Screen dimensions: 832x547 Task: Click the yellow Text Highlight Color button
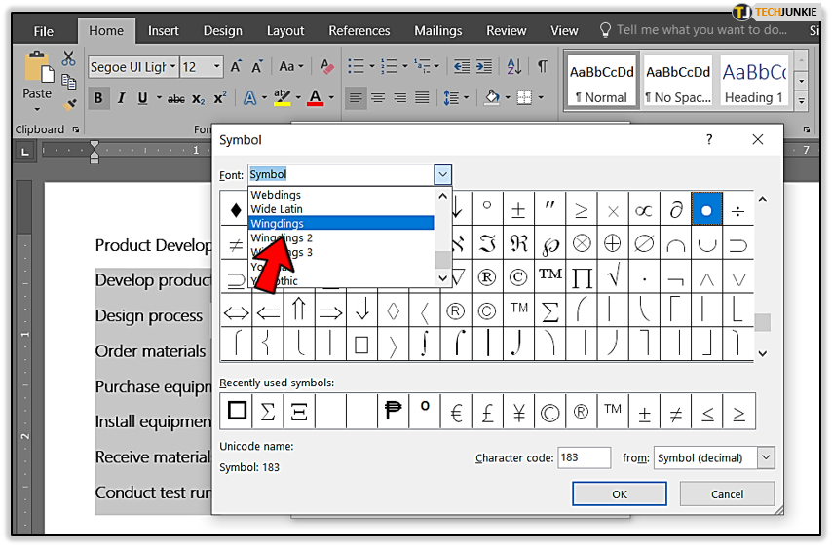point(283,98)
